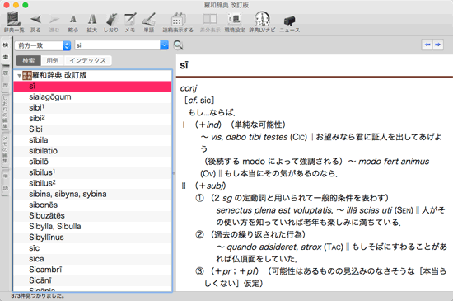Go to next entry with right arrow
The width and height of the screenshot is (453, 301).
tap(438, 45)
